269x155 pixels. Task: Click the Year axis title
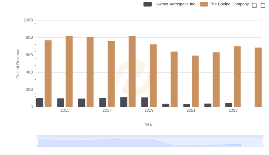[x=149, y=124]
